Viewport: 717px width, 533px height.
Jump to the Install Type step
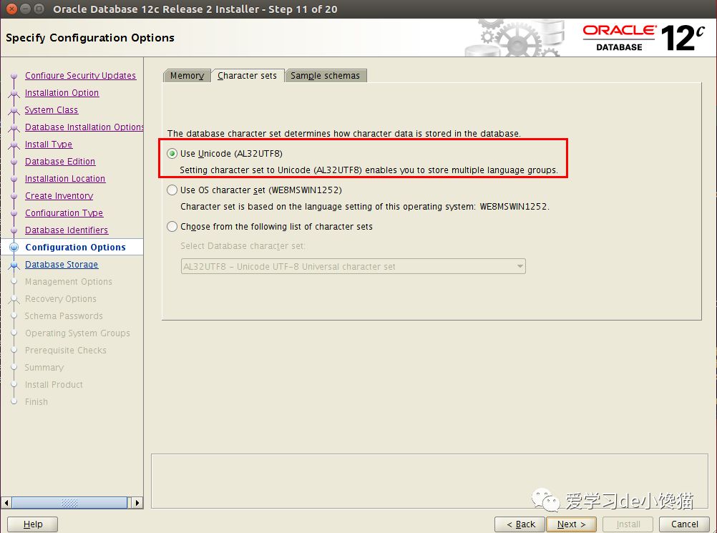click(x=49, y=145)
